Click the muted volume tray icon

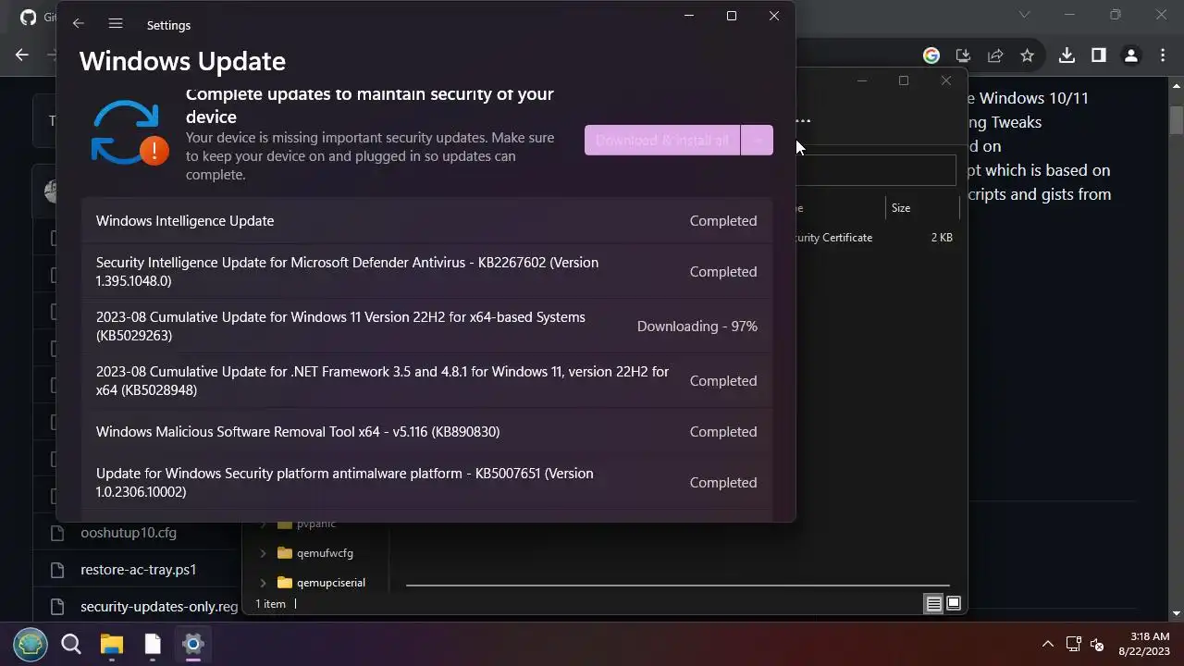pos(1098,644)
